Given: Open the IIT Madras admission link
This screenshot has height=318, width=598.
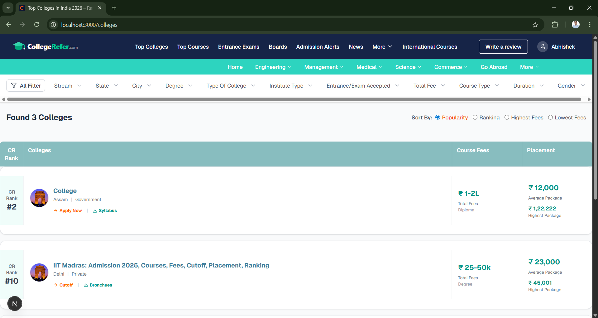Looking at the screenshot, I should pyautogui.click(x=161, y=265).
